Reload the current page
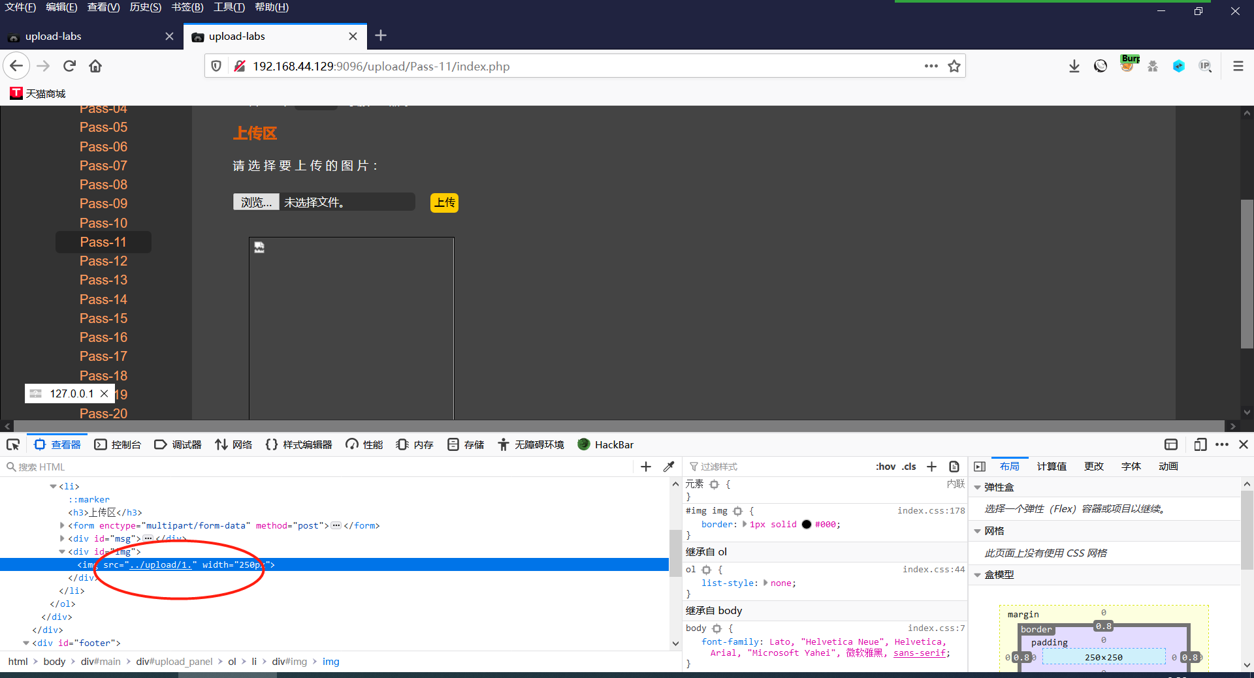Image resolution: width=1254 pixels, height=678 pixels. click(x=69, y=66)
